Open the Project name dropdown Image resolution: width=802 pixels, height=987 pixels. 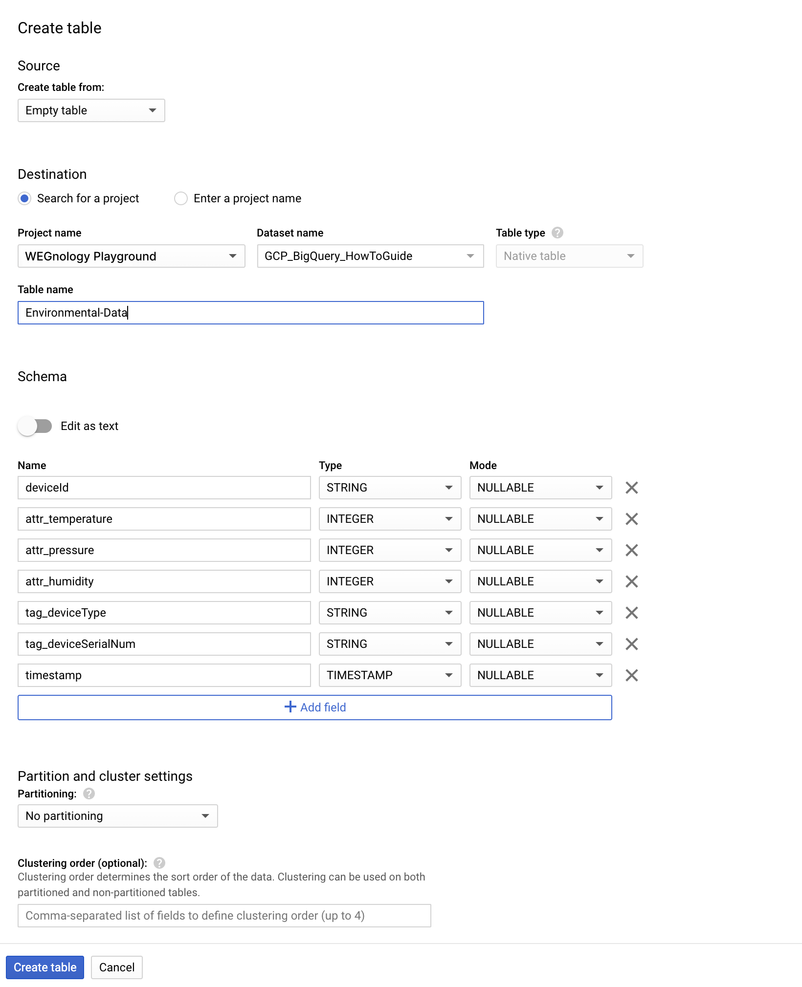coord(132,256)
